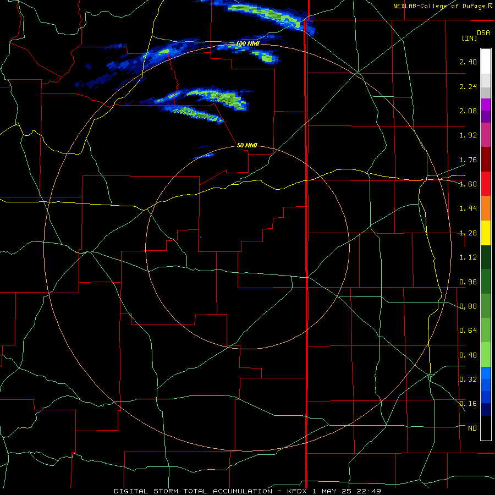This screenshot has height=495, width=495.
Task: Select the yellow legend swatch near 1.28
Action: point(486,233)
